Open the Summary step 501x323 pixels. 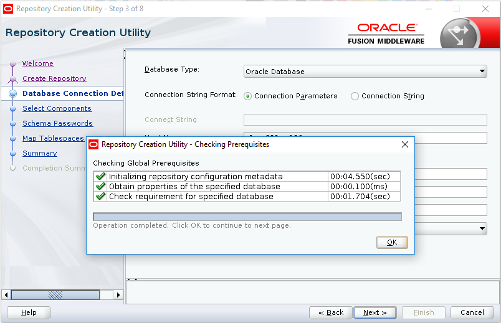(40, 153)
